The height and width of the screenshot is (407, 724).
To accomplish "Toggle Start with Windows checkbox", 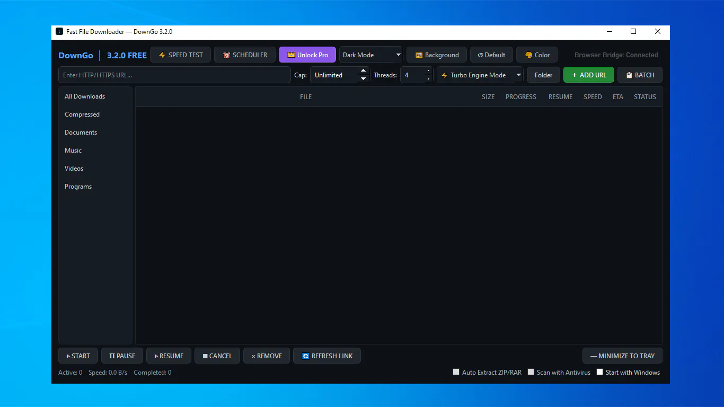I will click(x=599, y=372).
